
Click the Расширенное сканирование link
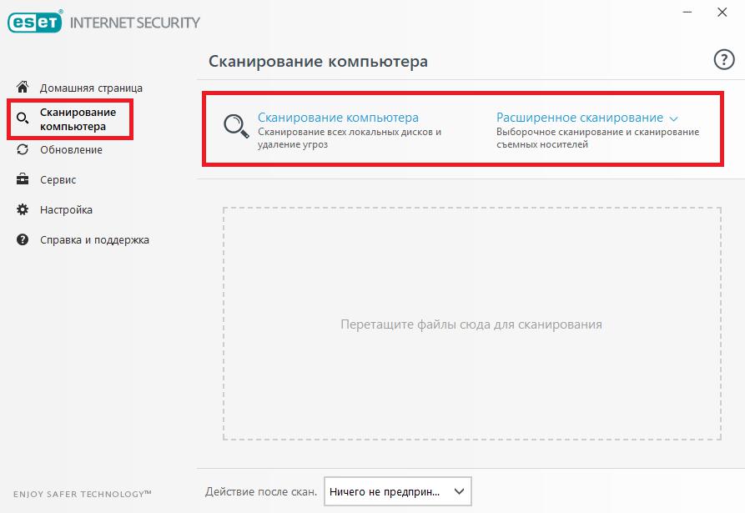[580, 118]
